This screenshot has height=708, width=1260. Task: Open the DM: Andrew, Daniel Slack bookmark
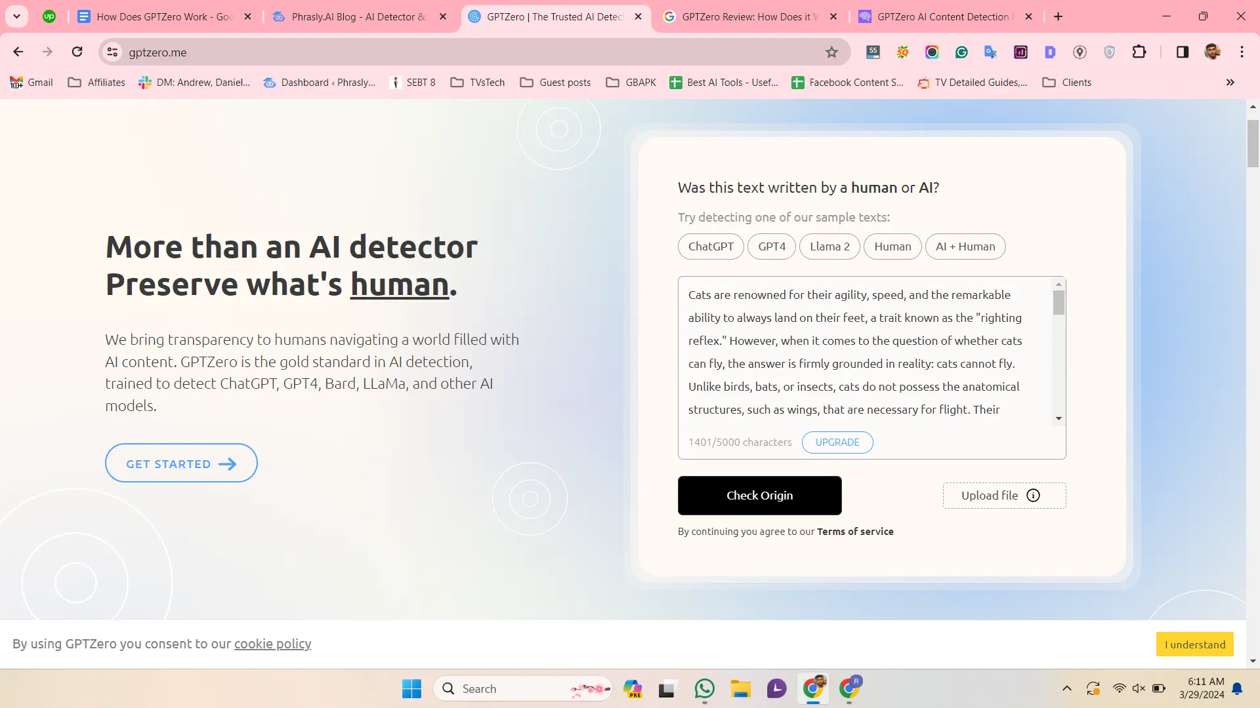(x=194, y=83)
